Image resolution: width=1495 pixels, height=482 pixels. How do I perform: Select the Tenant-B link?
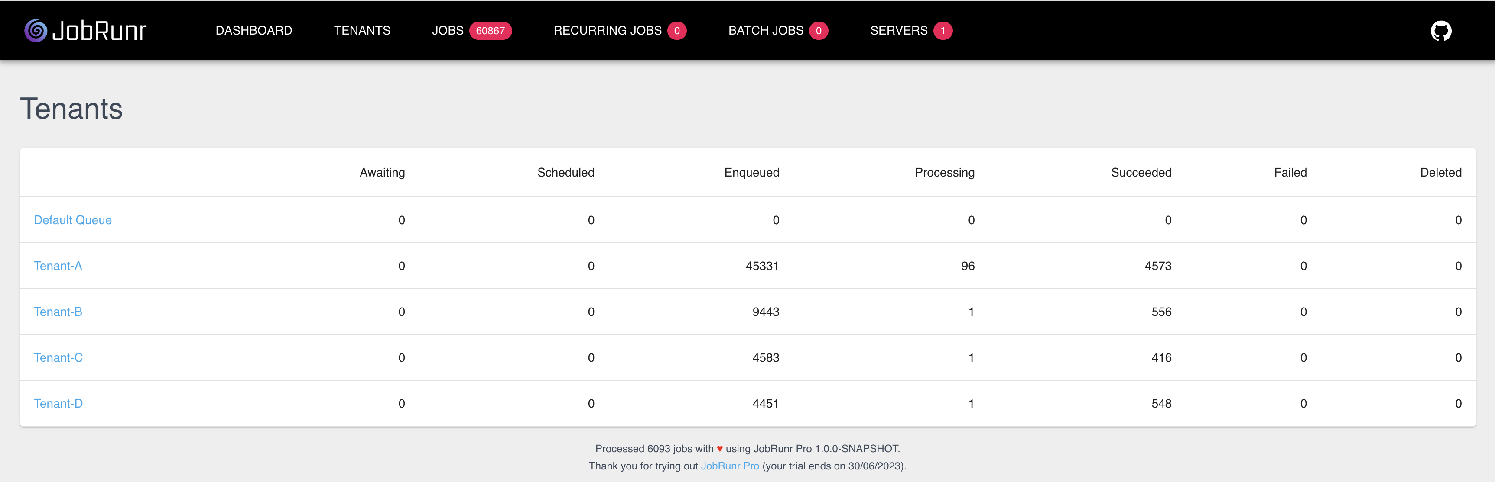(x=58, y=312)
